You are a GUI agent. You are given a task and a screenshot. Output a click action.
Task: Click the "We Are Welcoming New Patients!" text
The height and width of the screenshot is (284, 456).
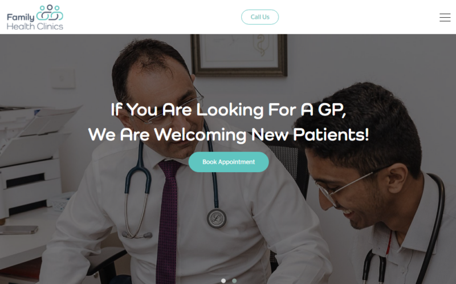point(229,135)
